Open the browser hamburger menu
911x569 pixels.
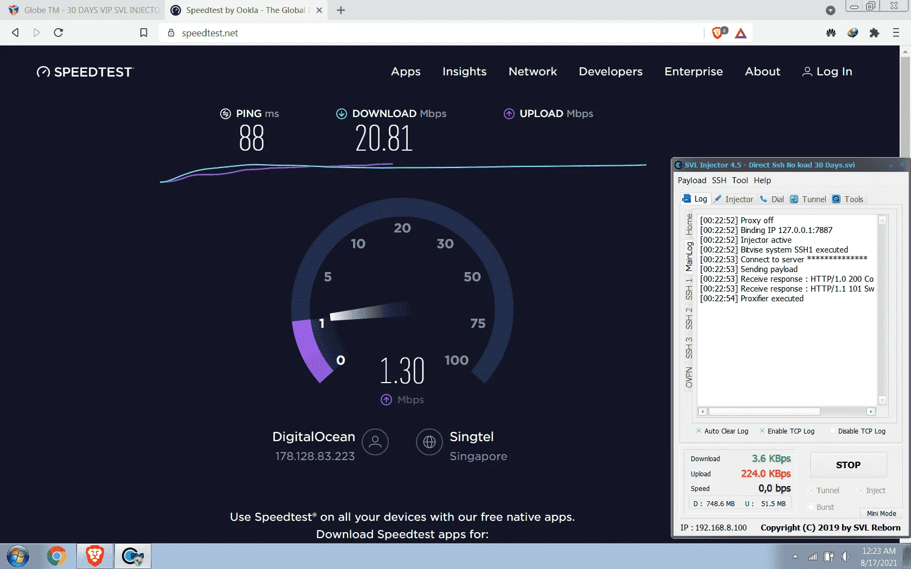click(x=896, y=33)
